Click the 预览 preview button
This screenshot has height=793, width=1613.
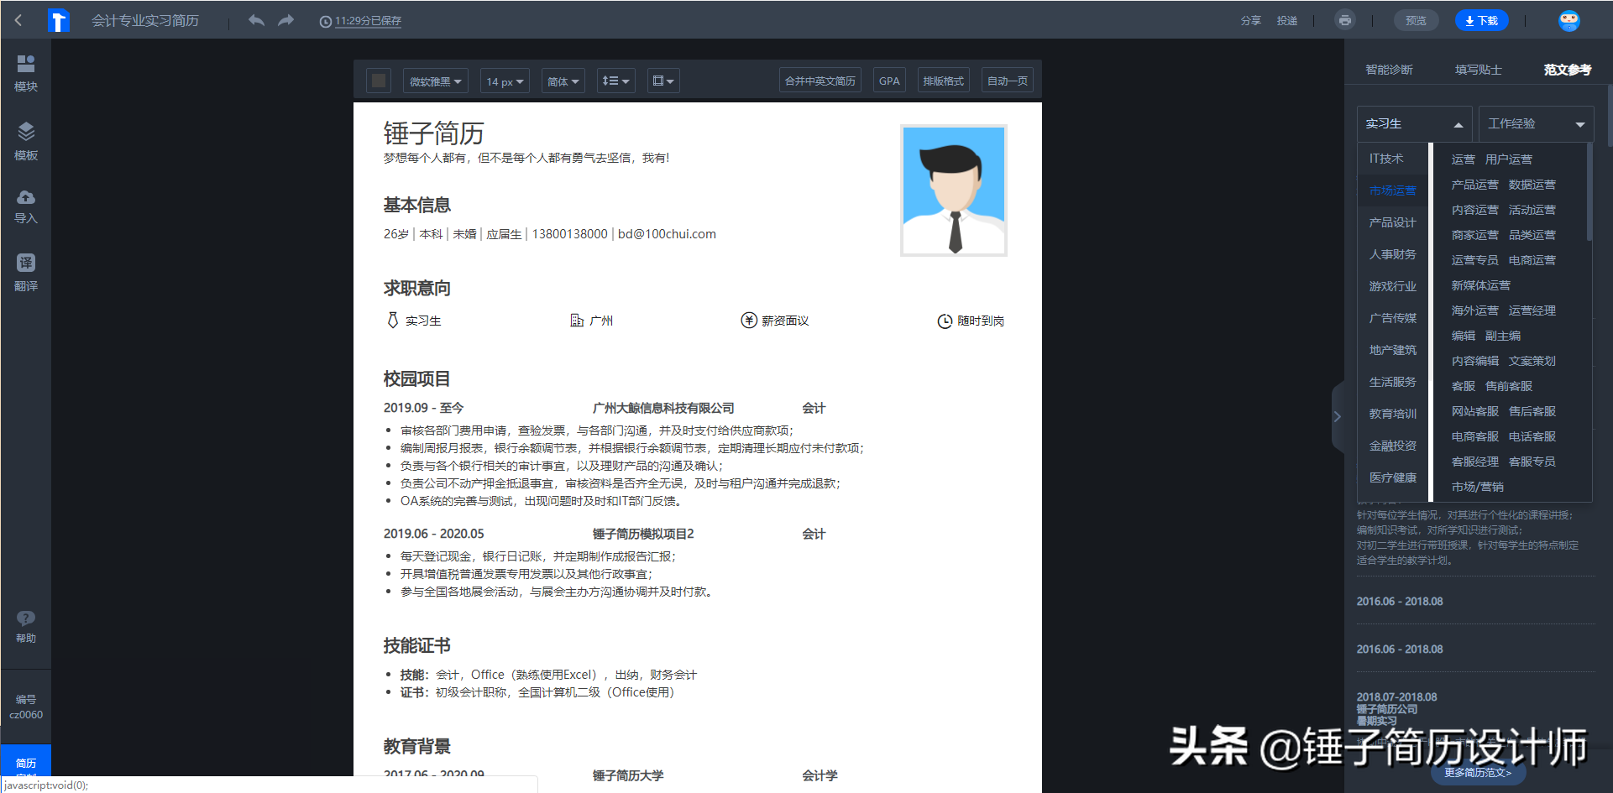(x=1416, y=21)
